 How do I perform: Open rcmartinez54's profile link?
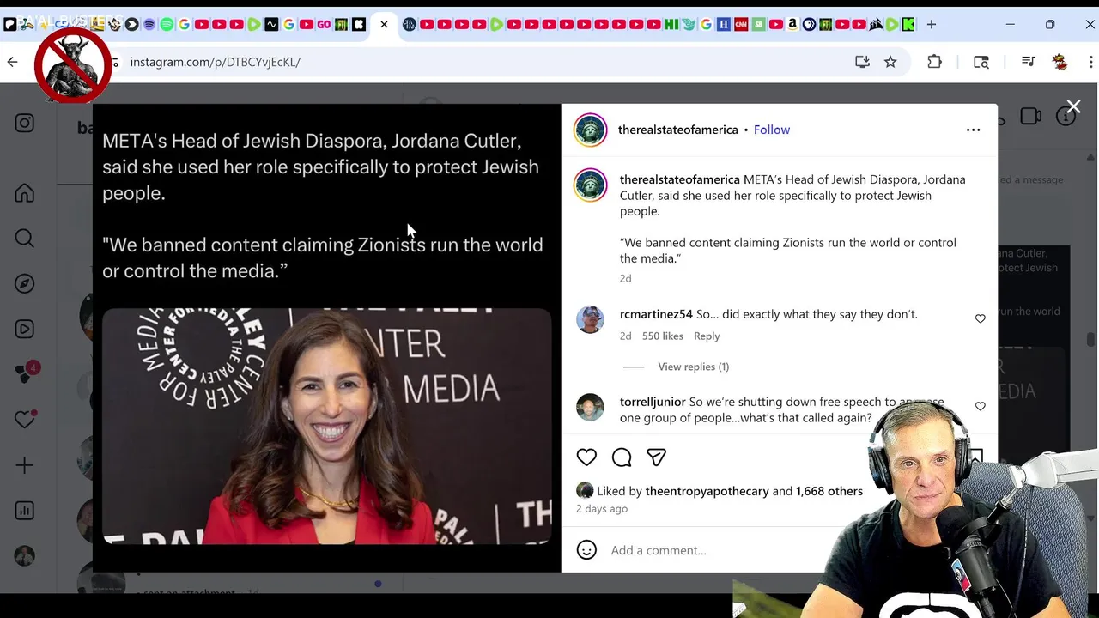[656, 314]
